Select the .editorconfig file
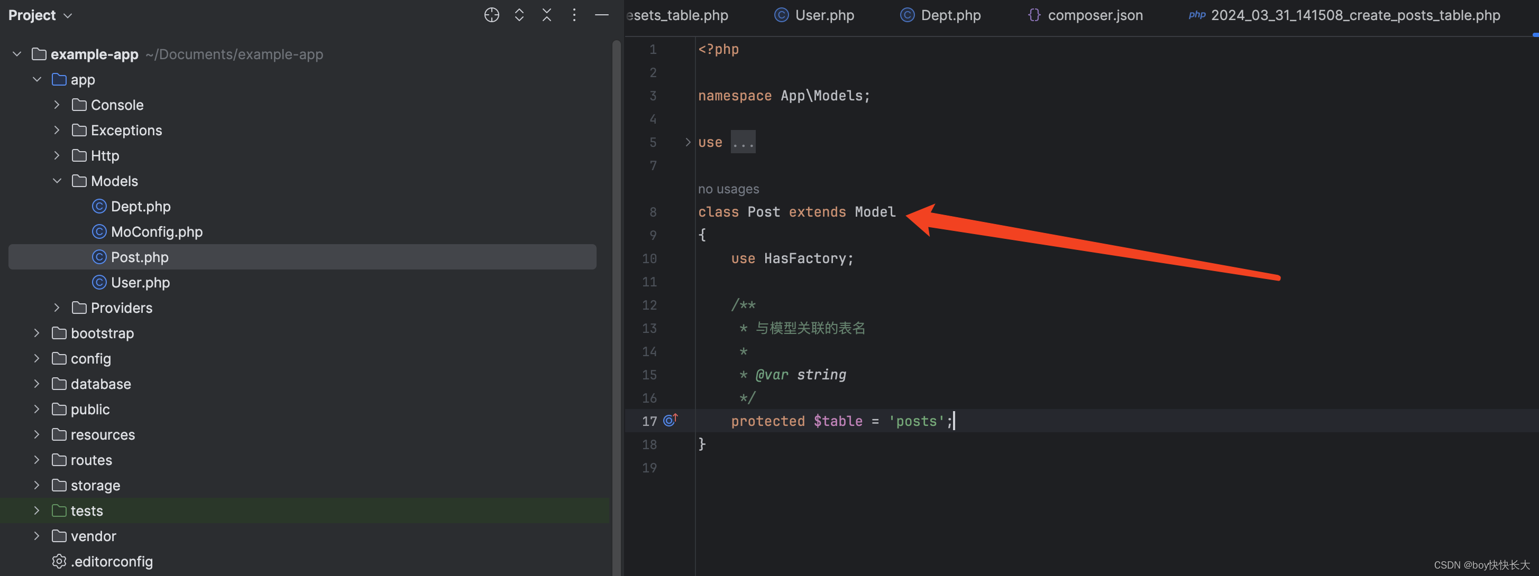The height and width of the screenshot is (576, 1539). point(112,562)
